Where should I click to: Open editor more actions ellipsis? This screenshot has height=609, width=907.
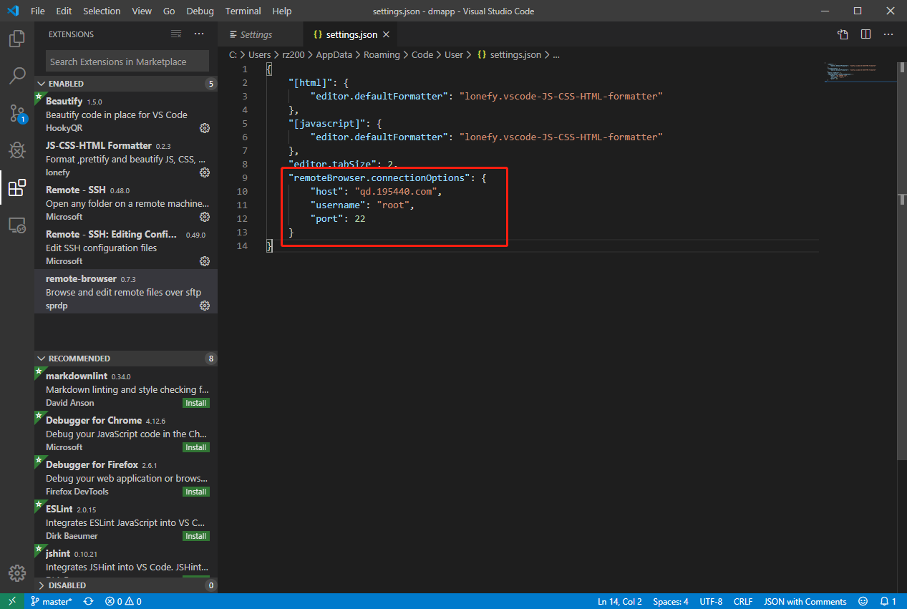tap(888, 34)
